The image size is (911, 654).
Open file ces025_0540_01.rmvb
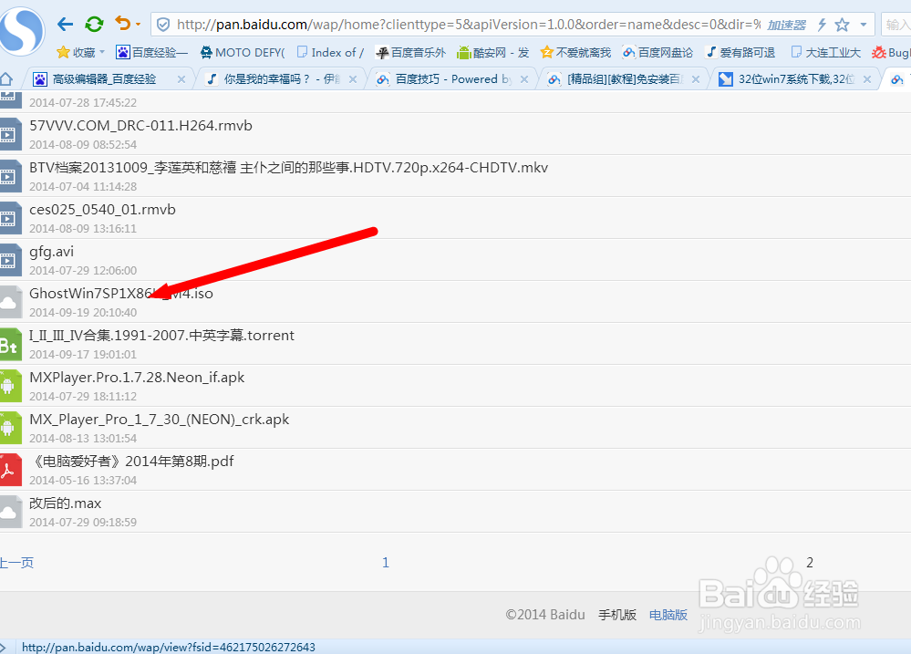(x=102, y=209)
